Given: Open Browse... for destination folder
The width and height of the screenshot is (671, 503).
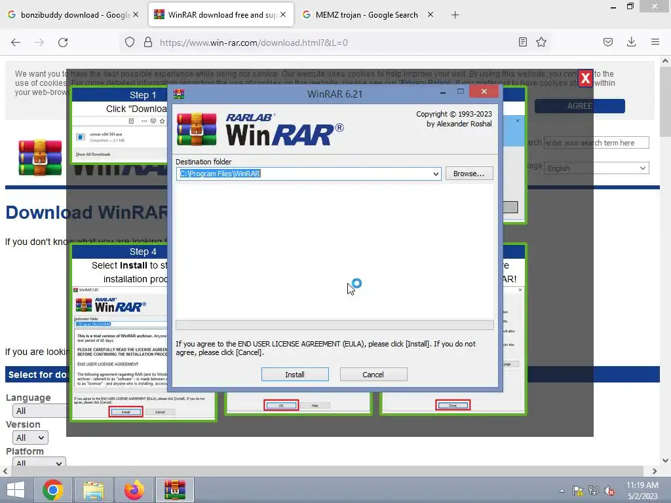Looking at the screenshot, I should click(469, 174).
